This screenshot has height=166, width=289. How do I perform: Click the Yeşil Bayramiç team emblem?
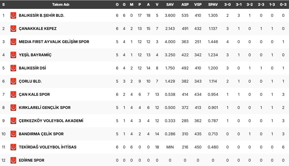point(13,55)
